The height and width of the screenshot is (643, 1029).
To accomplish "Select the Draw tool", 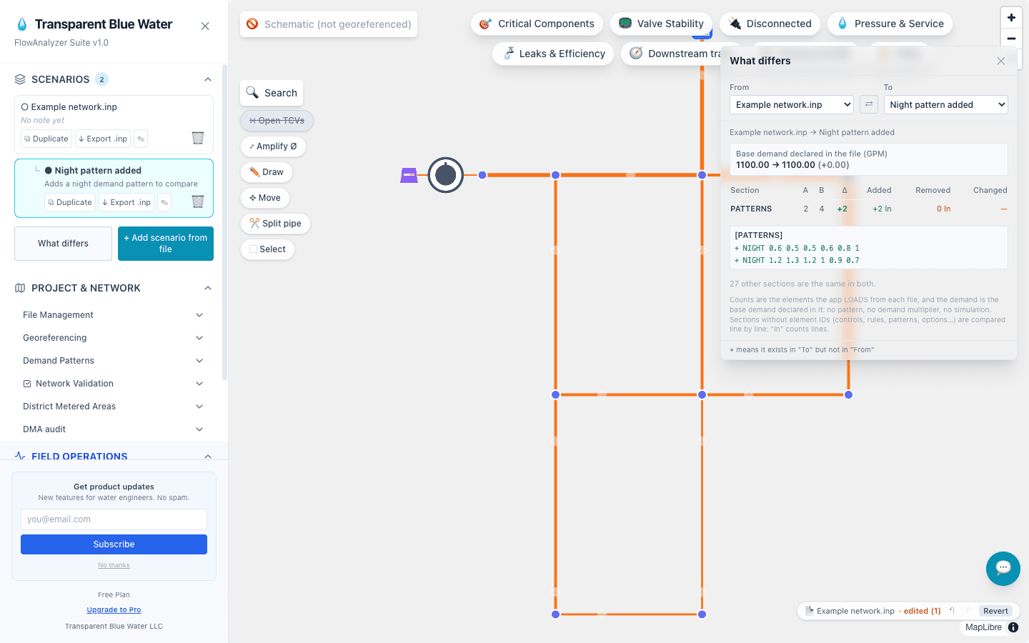I will pos(267,172).
